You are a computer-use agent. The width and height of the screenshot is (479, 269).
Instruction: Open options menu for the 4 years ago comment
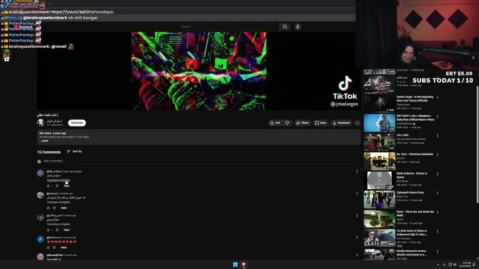tap(357, 171)
